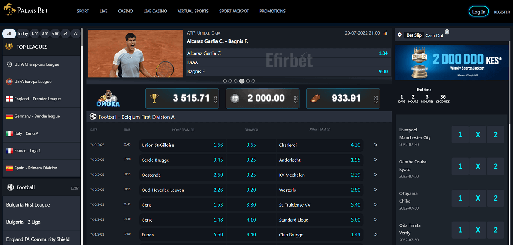The image size is (513, 245).
Task: Switch to the Cash Out tab
Action: point(434,35)
